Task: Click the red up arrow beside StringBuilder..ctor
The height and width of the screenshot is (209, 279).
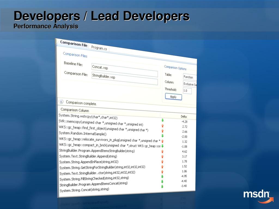Action: [162, 172]
